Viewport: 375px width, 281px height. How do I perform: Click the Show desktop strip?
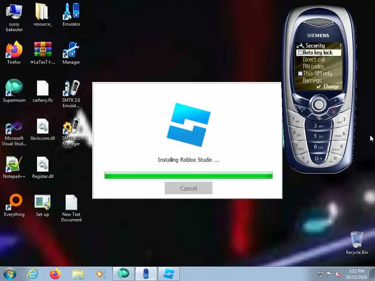(x=372, y=274)
